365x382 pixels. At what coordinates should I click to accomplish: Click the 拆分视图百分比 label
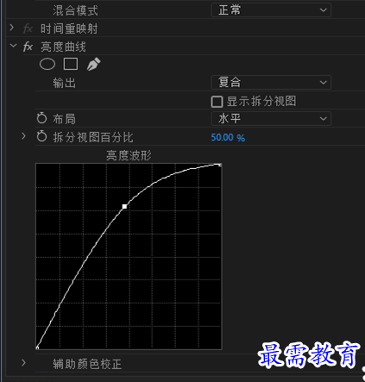(x=93, y=137)
